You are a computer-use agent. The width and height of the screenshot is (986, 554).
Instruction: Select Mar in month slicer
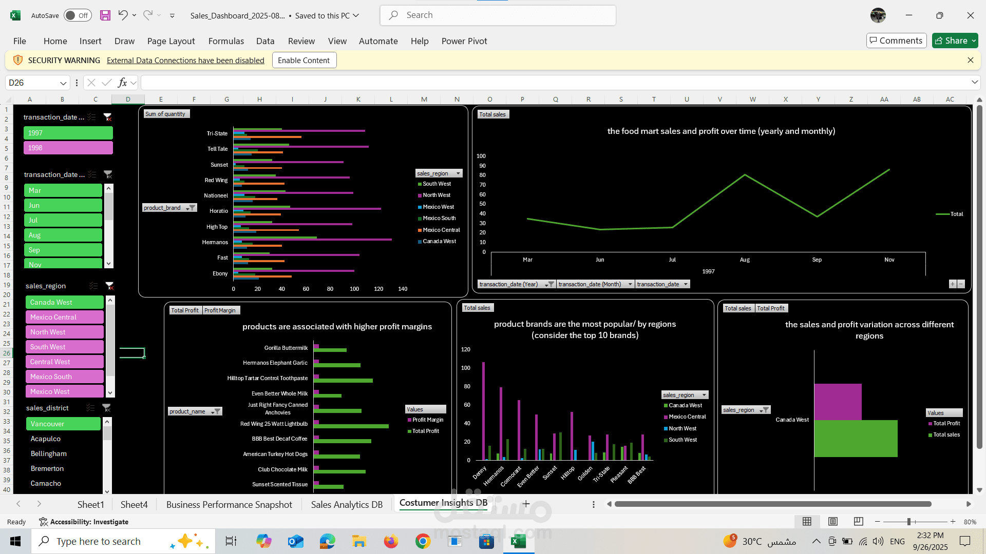(63, 190)
